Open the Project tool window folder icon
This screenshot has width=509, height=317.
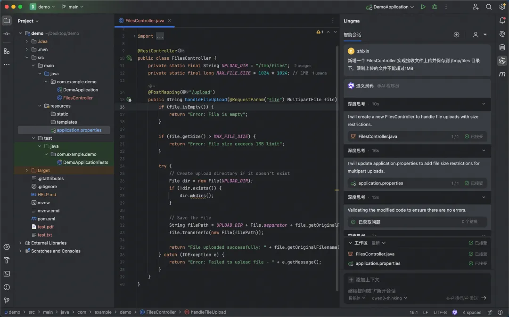pos(7,21)
